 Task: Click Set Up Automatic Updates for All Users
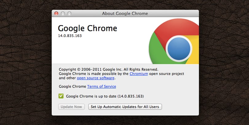[125, 107]
